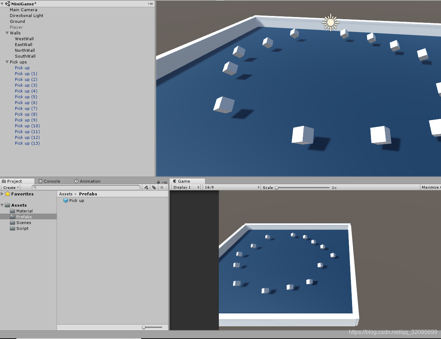The width and height of the screenshot is (441, 339).
Task: Open the Project panel context menu icon
Action: (x=164, y=182)
